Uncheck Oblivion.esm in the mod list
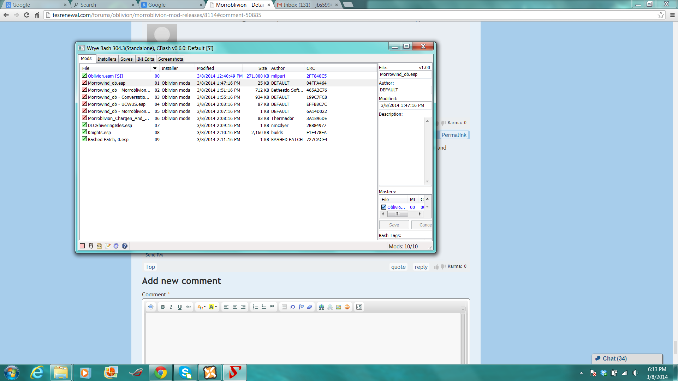Image resolution: width=678 pixels, height=381 pixels. (x=84, y=75)
